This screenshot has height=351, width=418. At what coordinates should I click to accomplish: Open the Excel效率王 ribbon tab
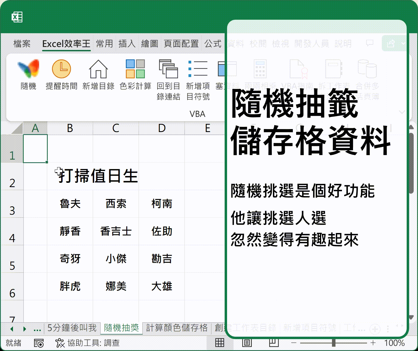(66, 43)
